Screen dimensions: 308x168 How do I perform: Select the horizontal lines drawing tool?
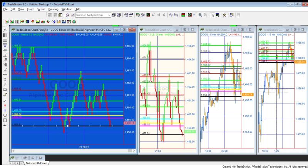5,40
